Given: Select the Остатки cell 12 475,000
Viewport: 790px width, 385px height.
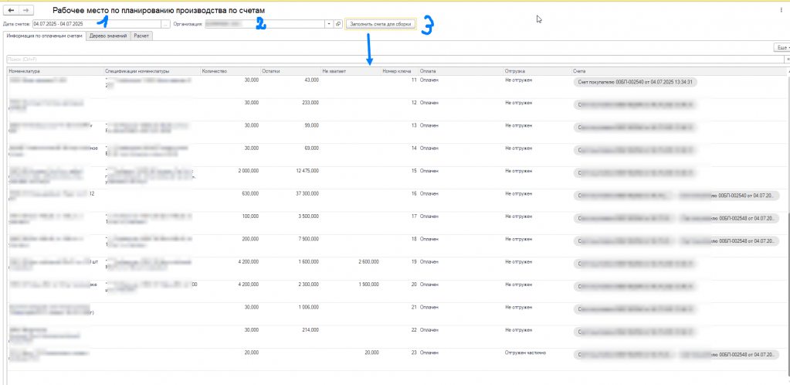Looking at the screenshot, I should point(307,171).
